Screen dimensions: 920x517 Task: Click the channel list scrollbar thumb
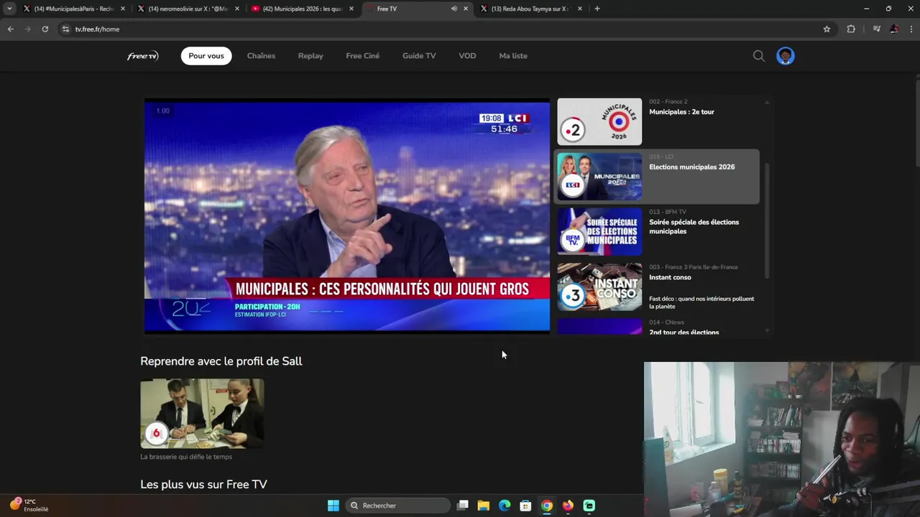(767, 221)
